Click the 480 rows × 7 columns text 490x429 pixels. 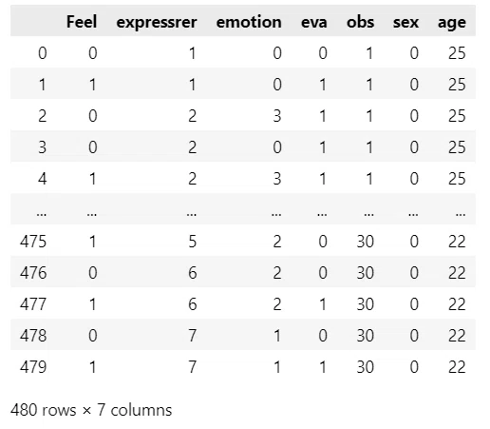coord(91,410)
